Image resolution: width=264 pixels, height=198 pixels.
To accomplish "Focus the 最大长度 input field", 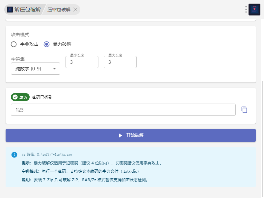I will pyautogui.click(x=120, y=62).
